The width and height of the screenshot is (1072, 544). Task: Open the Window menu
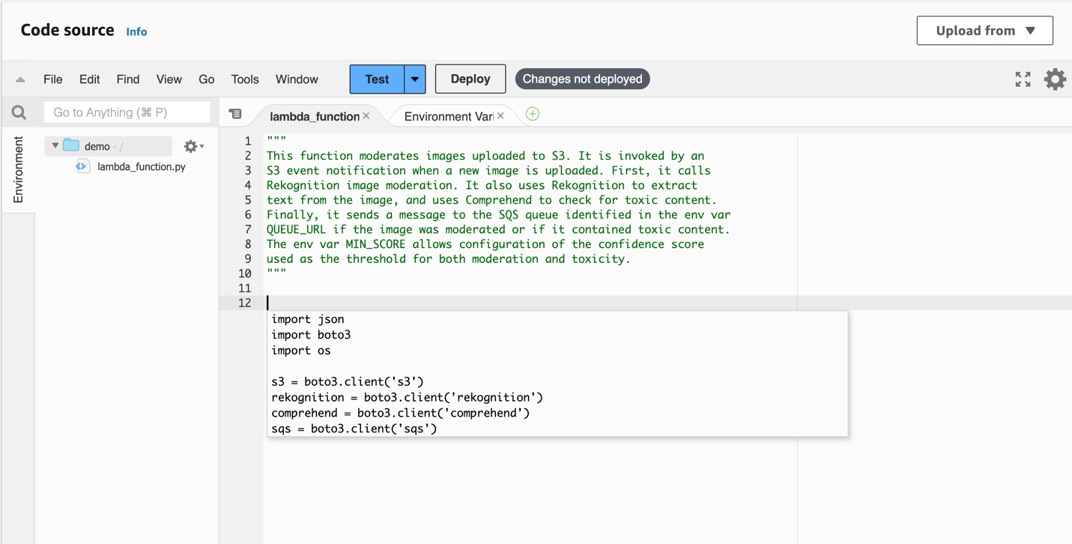click(297, 79)
